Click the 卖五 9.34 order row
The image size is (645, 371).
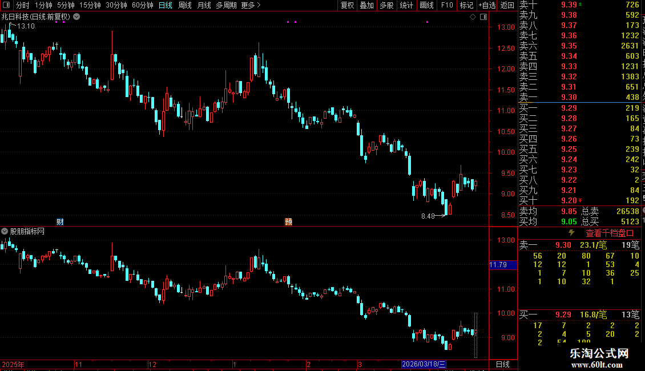tap(579, 56)
